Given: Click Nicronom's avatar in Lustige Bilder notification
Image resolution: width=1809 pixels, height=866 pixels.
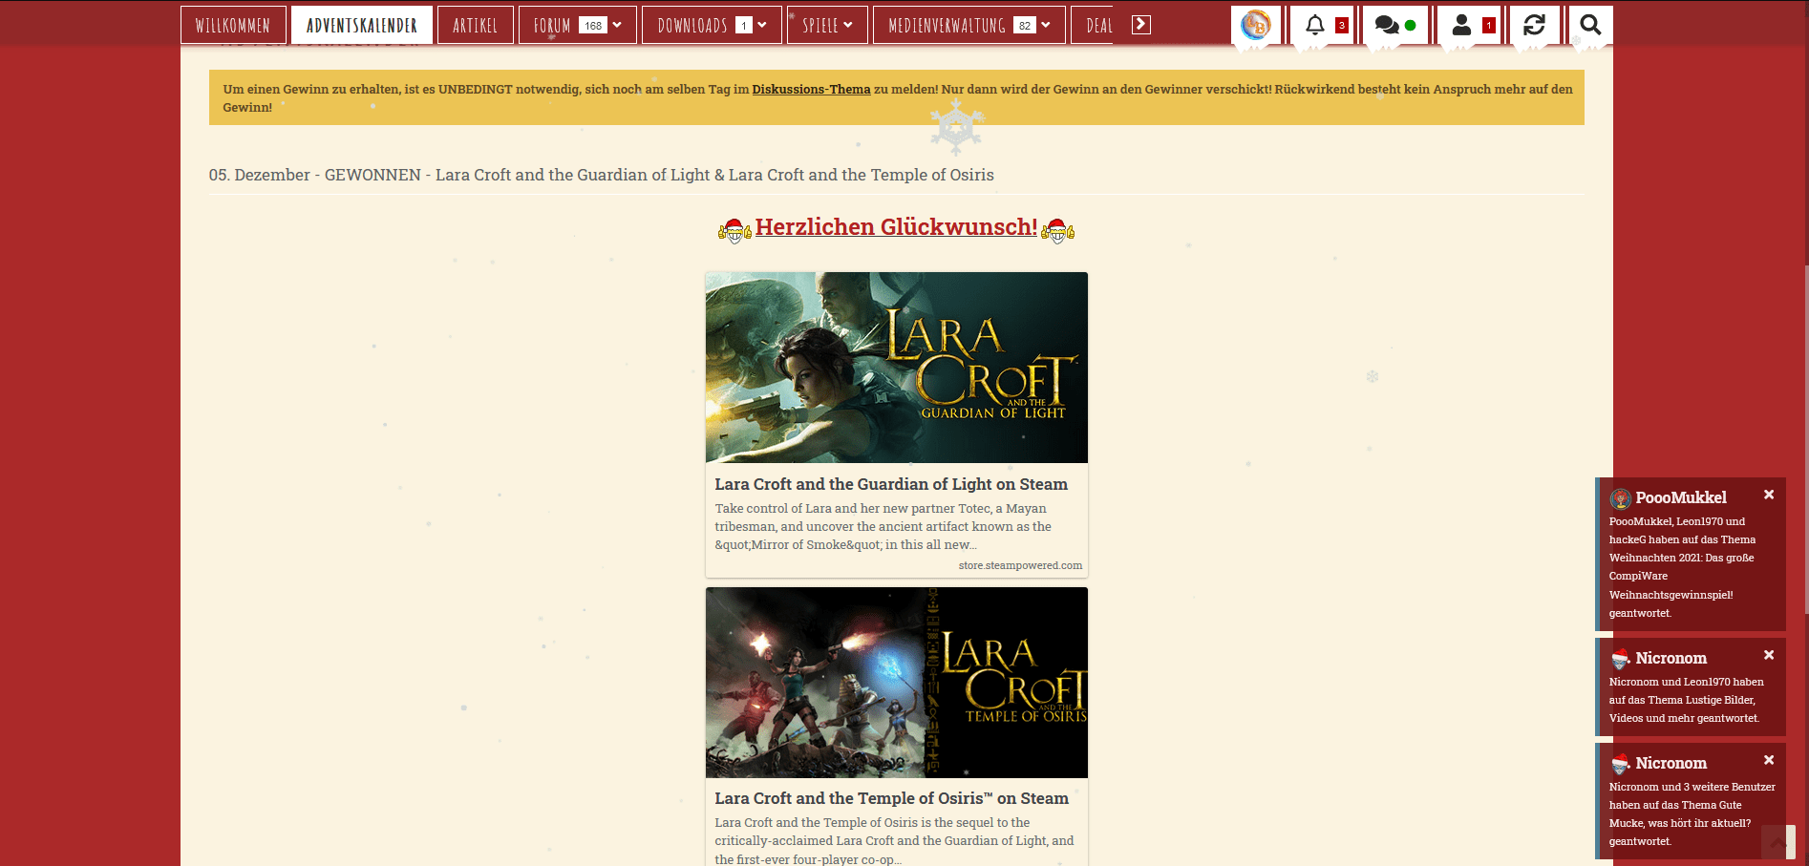Looking at the screenshot, I should pyautogui.click(x=1620, y=659).
